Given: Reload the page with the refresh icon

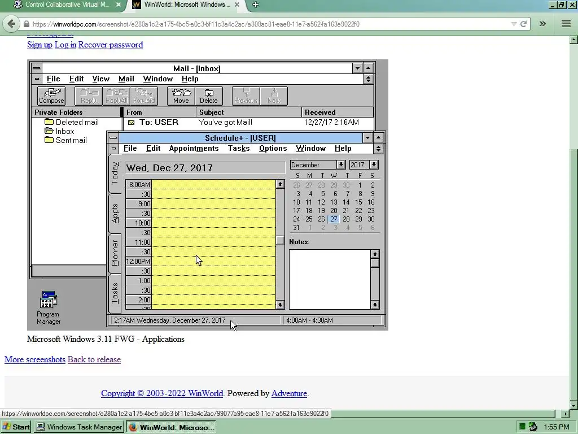Looking at the screenshot, I should 523,24.
